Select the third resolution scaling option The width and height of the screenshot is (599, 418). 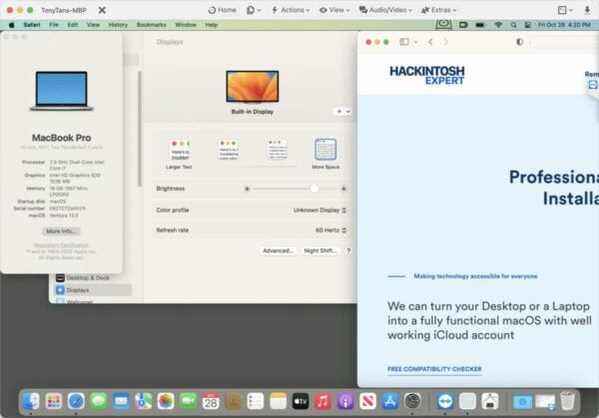click(x=277, y=150)
